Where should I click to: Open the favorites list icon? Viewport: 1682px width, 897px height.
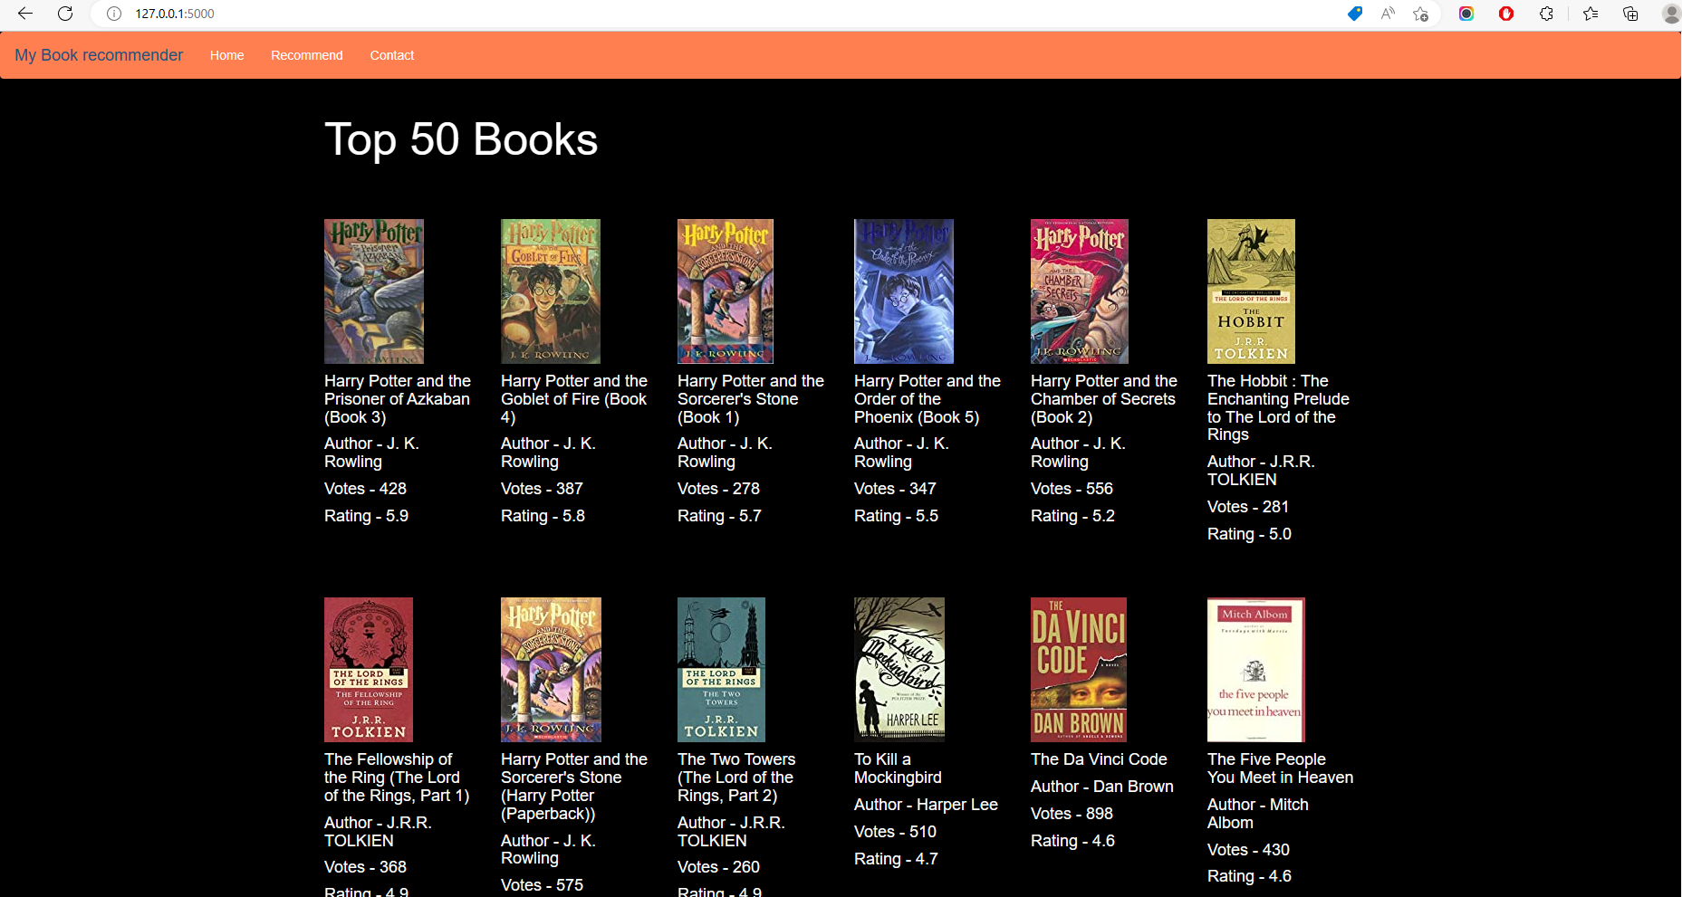[x=1591, y=14]
